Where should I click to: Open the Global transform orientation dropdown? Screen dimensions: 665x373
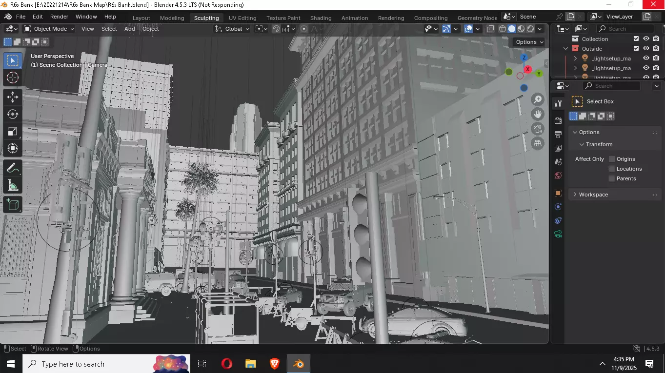(x=232, y=29)
